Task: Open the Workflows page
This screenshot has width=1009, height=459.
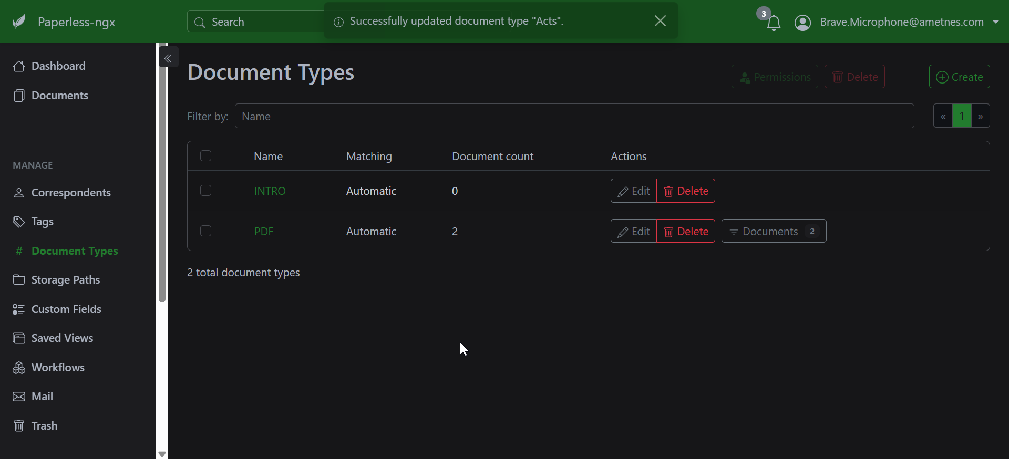Action: [x=58, y=368]
